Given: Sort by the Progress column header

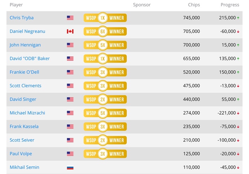Looking at the screenshot, I should pyautogui.click(x=230, y=5).
